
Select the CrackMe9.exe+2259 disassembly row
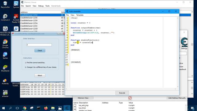(x=42, y=20)
